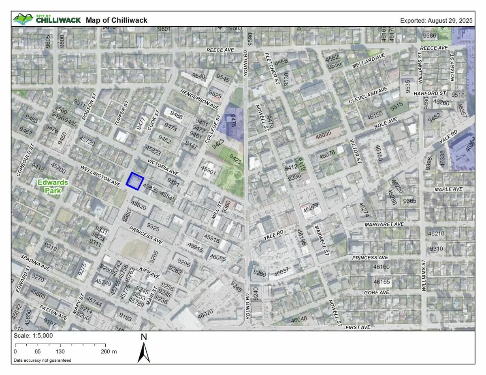Click the Henderson Ave street label
The width and height of the screenshot is (486, 375).
click(x=200, y=99)
